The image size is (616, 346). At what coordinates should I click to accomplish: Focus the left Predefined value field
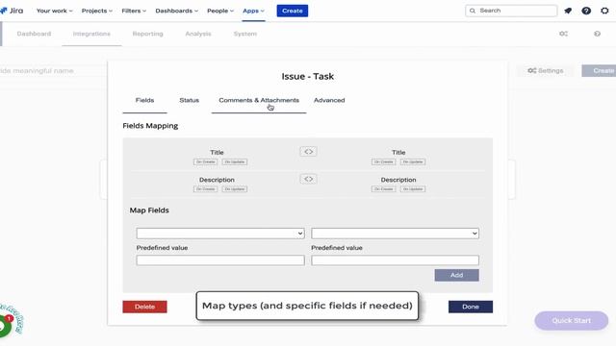coord(220,260)
